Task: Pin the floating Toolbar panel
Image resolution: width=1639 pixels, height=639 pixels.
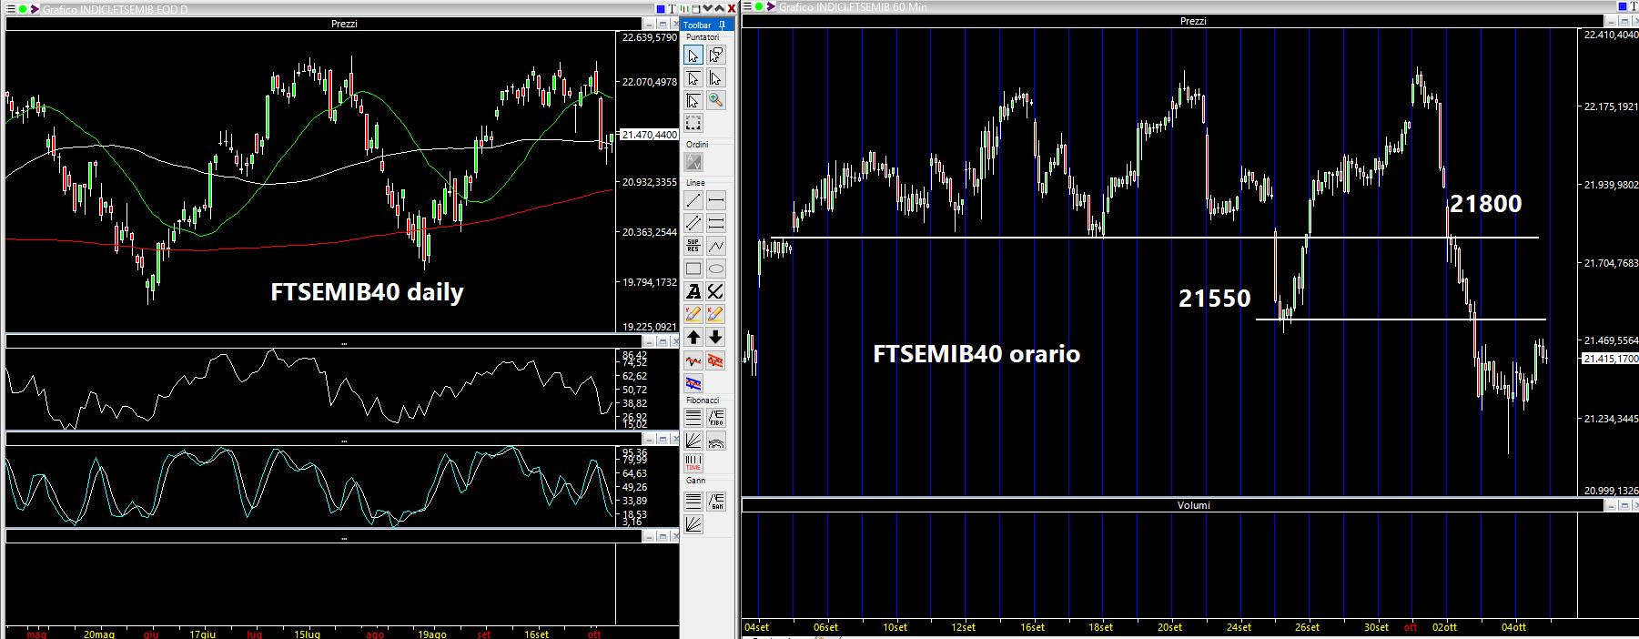Action: coord(722,25)
